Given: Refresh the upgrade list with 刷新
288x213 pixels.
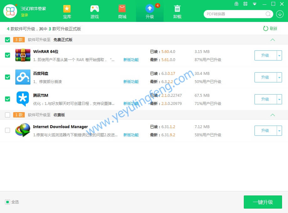Looking at the screenshot, I should tap(270, 29).
